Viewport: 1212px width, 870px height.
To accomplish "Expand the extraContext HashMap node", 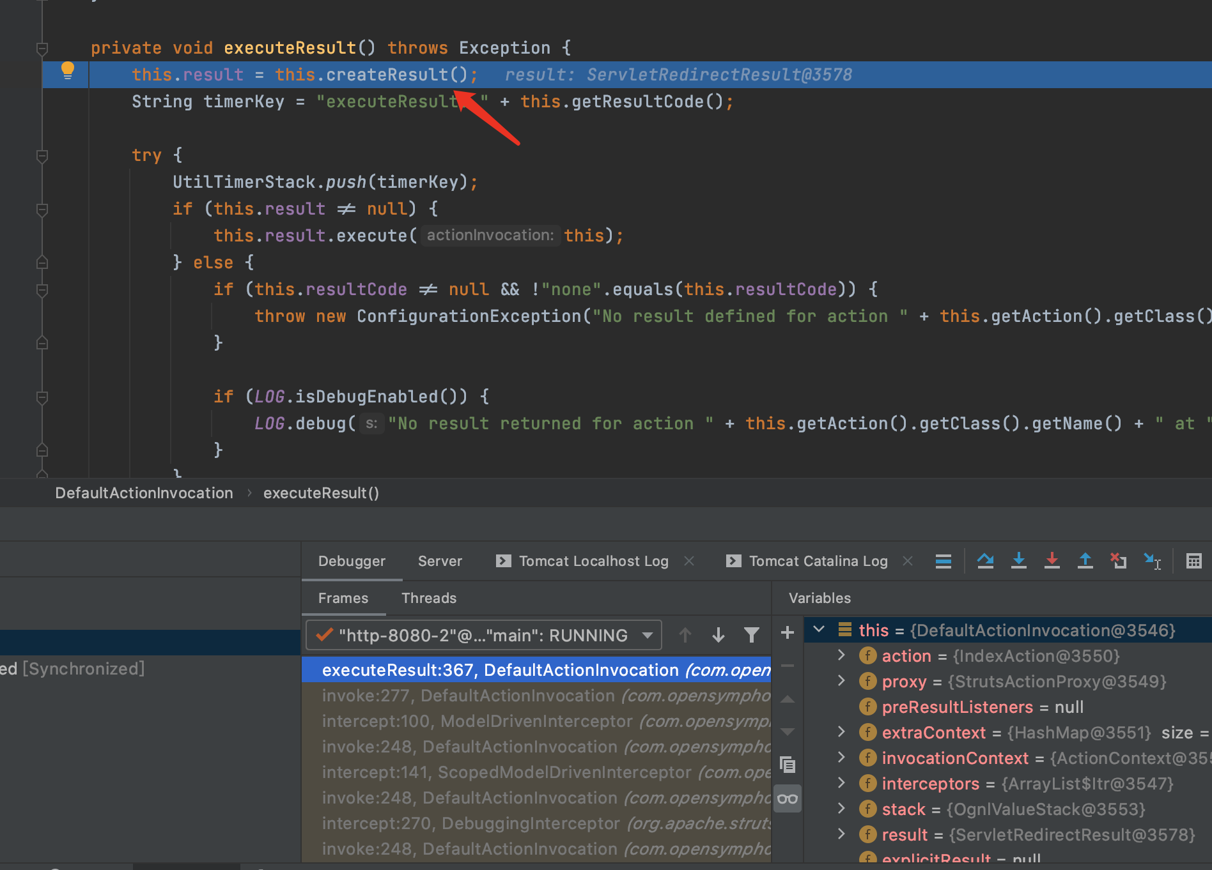I will (841, 732).
